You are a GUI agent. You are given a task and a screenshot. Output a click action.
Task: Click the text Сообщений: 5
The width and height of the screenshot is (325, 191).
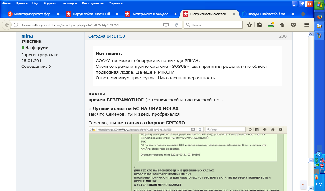pyautogui.click(x=36, y=67)
